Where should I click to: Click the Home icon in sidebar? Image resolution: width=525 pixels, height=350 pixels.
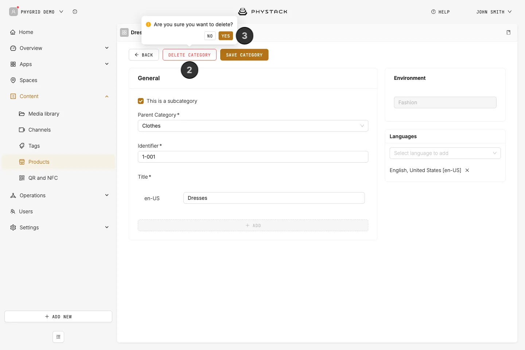[13, 32]
